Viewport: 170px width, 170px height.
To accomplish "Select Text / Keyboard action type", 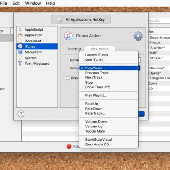I will (x=37, y=64).
